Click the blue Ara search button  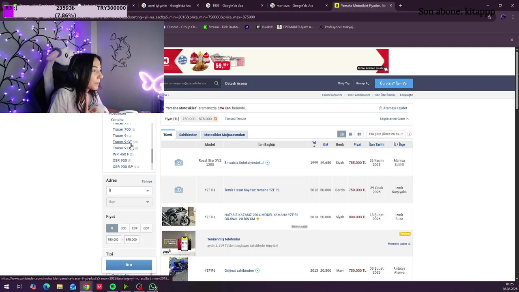(x=129, y=265)
